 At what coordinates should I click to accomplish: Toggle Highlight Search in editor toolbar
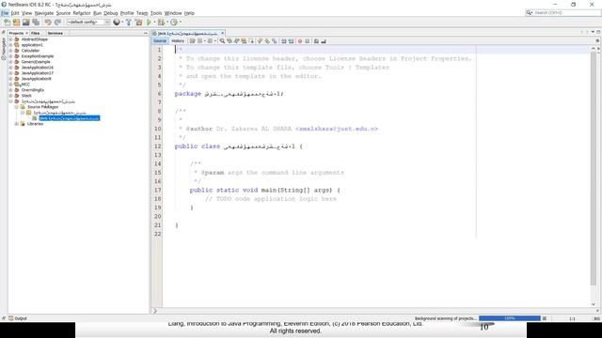click(244, 41)
